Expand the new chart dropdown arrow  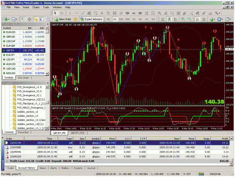pos(9,19)
